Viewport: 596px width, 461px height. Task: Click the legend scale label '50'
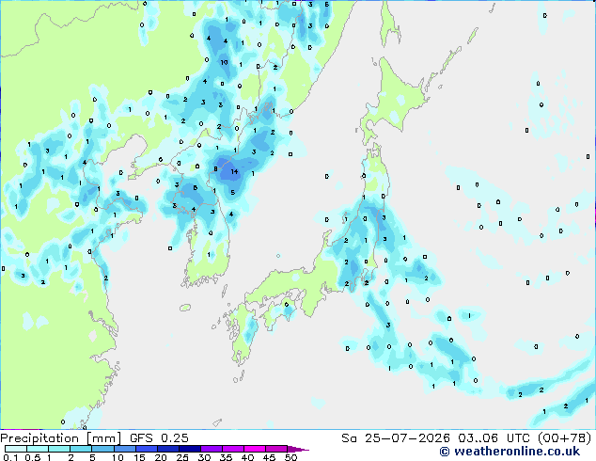[290, 457]
